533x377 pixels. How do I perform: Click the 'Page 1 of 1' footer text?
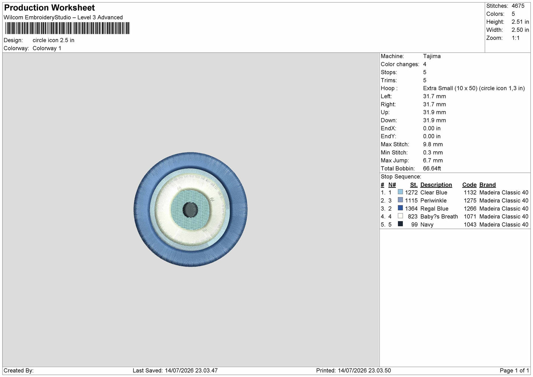(514, 370)
